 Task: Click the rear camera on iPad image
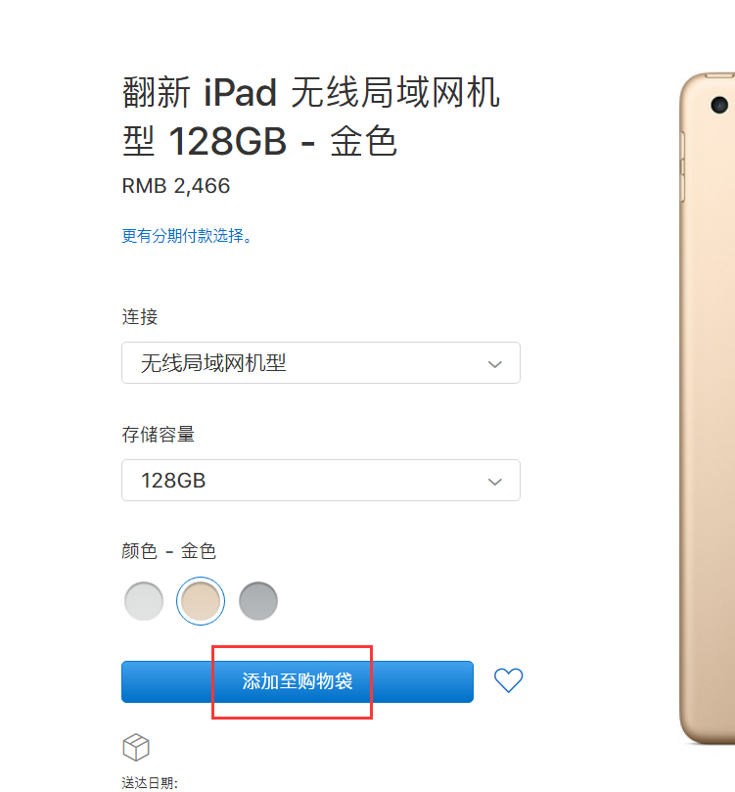(x=718, y=105)
